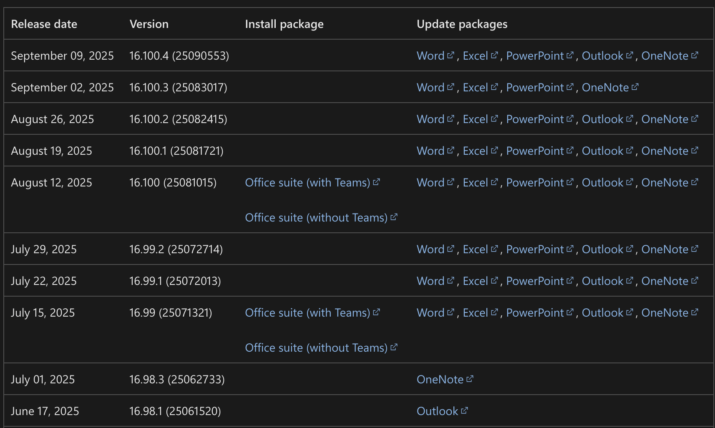Open OneNote update for version 16.98.3
Viewport: 715px width, 428px height.
pyautogui.click(x=440, y=380)
